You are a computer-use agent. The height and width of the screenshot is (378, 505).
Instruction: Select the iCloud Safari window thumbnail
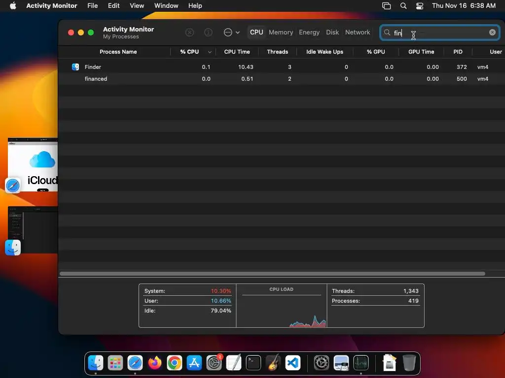[x=33, y=165]
